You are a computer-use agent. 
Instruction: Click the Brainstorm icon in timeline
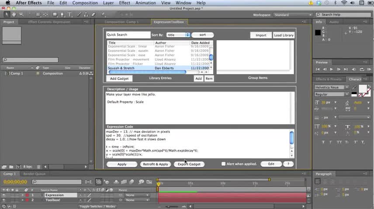141,182
